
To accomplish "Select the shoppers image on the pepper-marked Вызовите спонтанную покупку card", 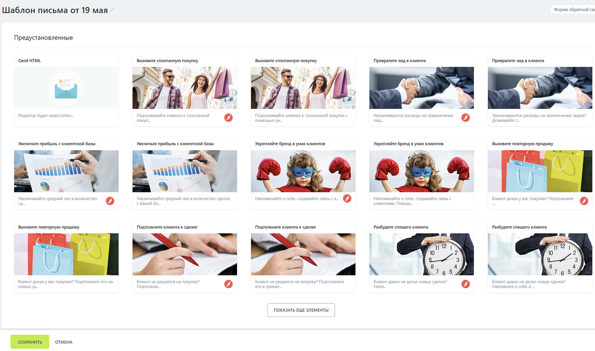I will 185,88.
